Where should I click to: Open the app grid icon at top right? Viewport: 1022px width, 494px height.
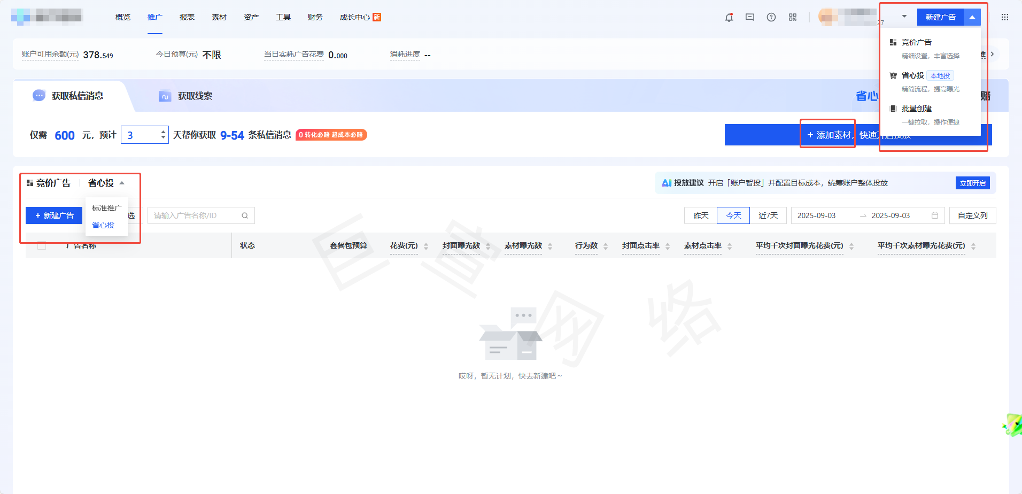click(1005, 17)
